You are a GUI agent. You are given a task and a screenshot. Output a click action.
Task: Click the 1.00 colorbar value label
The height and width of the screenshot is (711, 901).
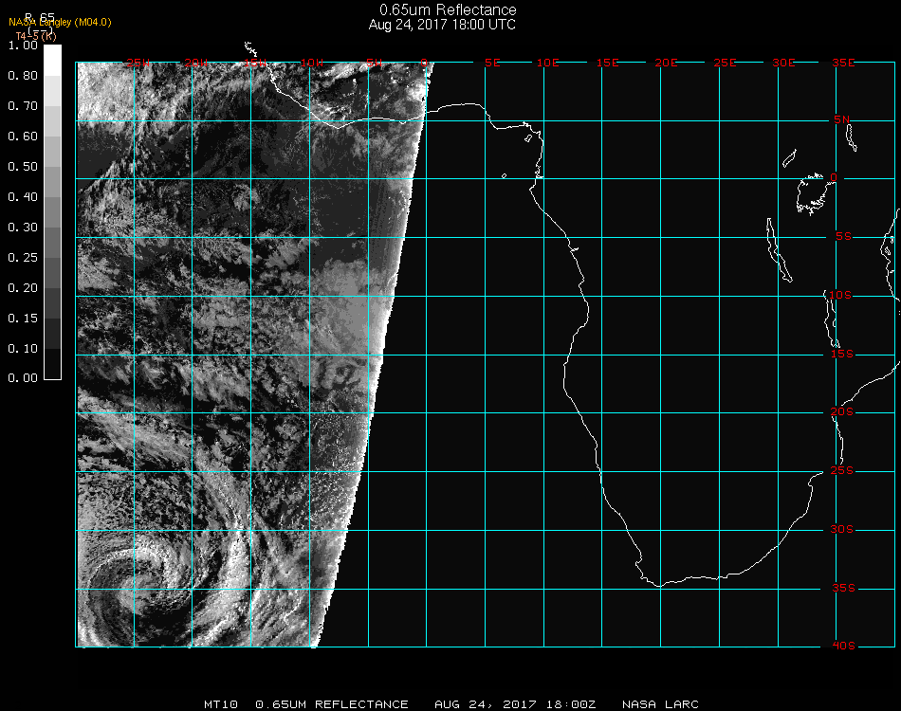point(23,46)
